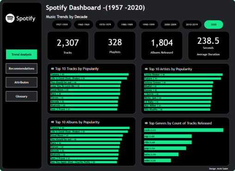Screen dimensions: 235x171
Task: Click the 2,307 Tracks card
Action: (68, 46)
